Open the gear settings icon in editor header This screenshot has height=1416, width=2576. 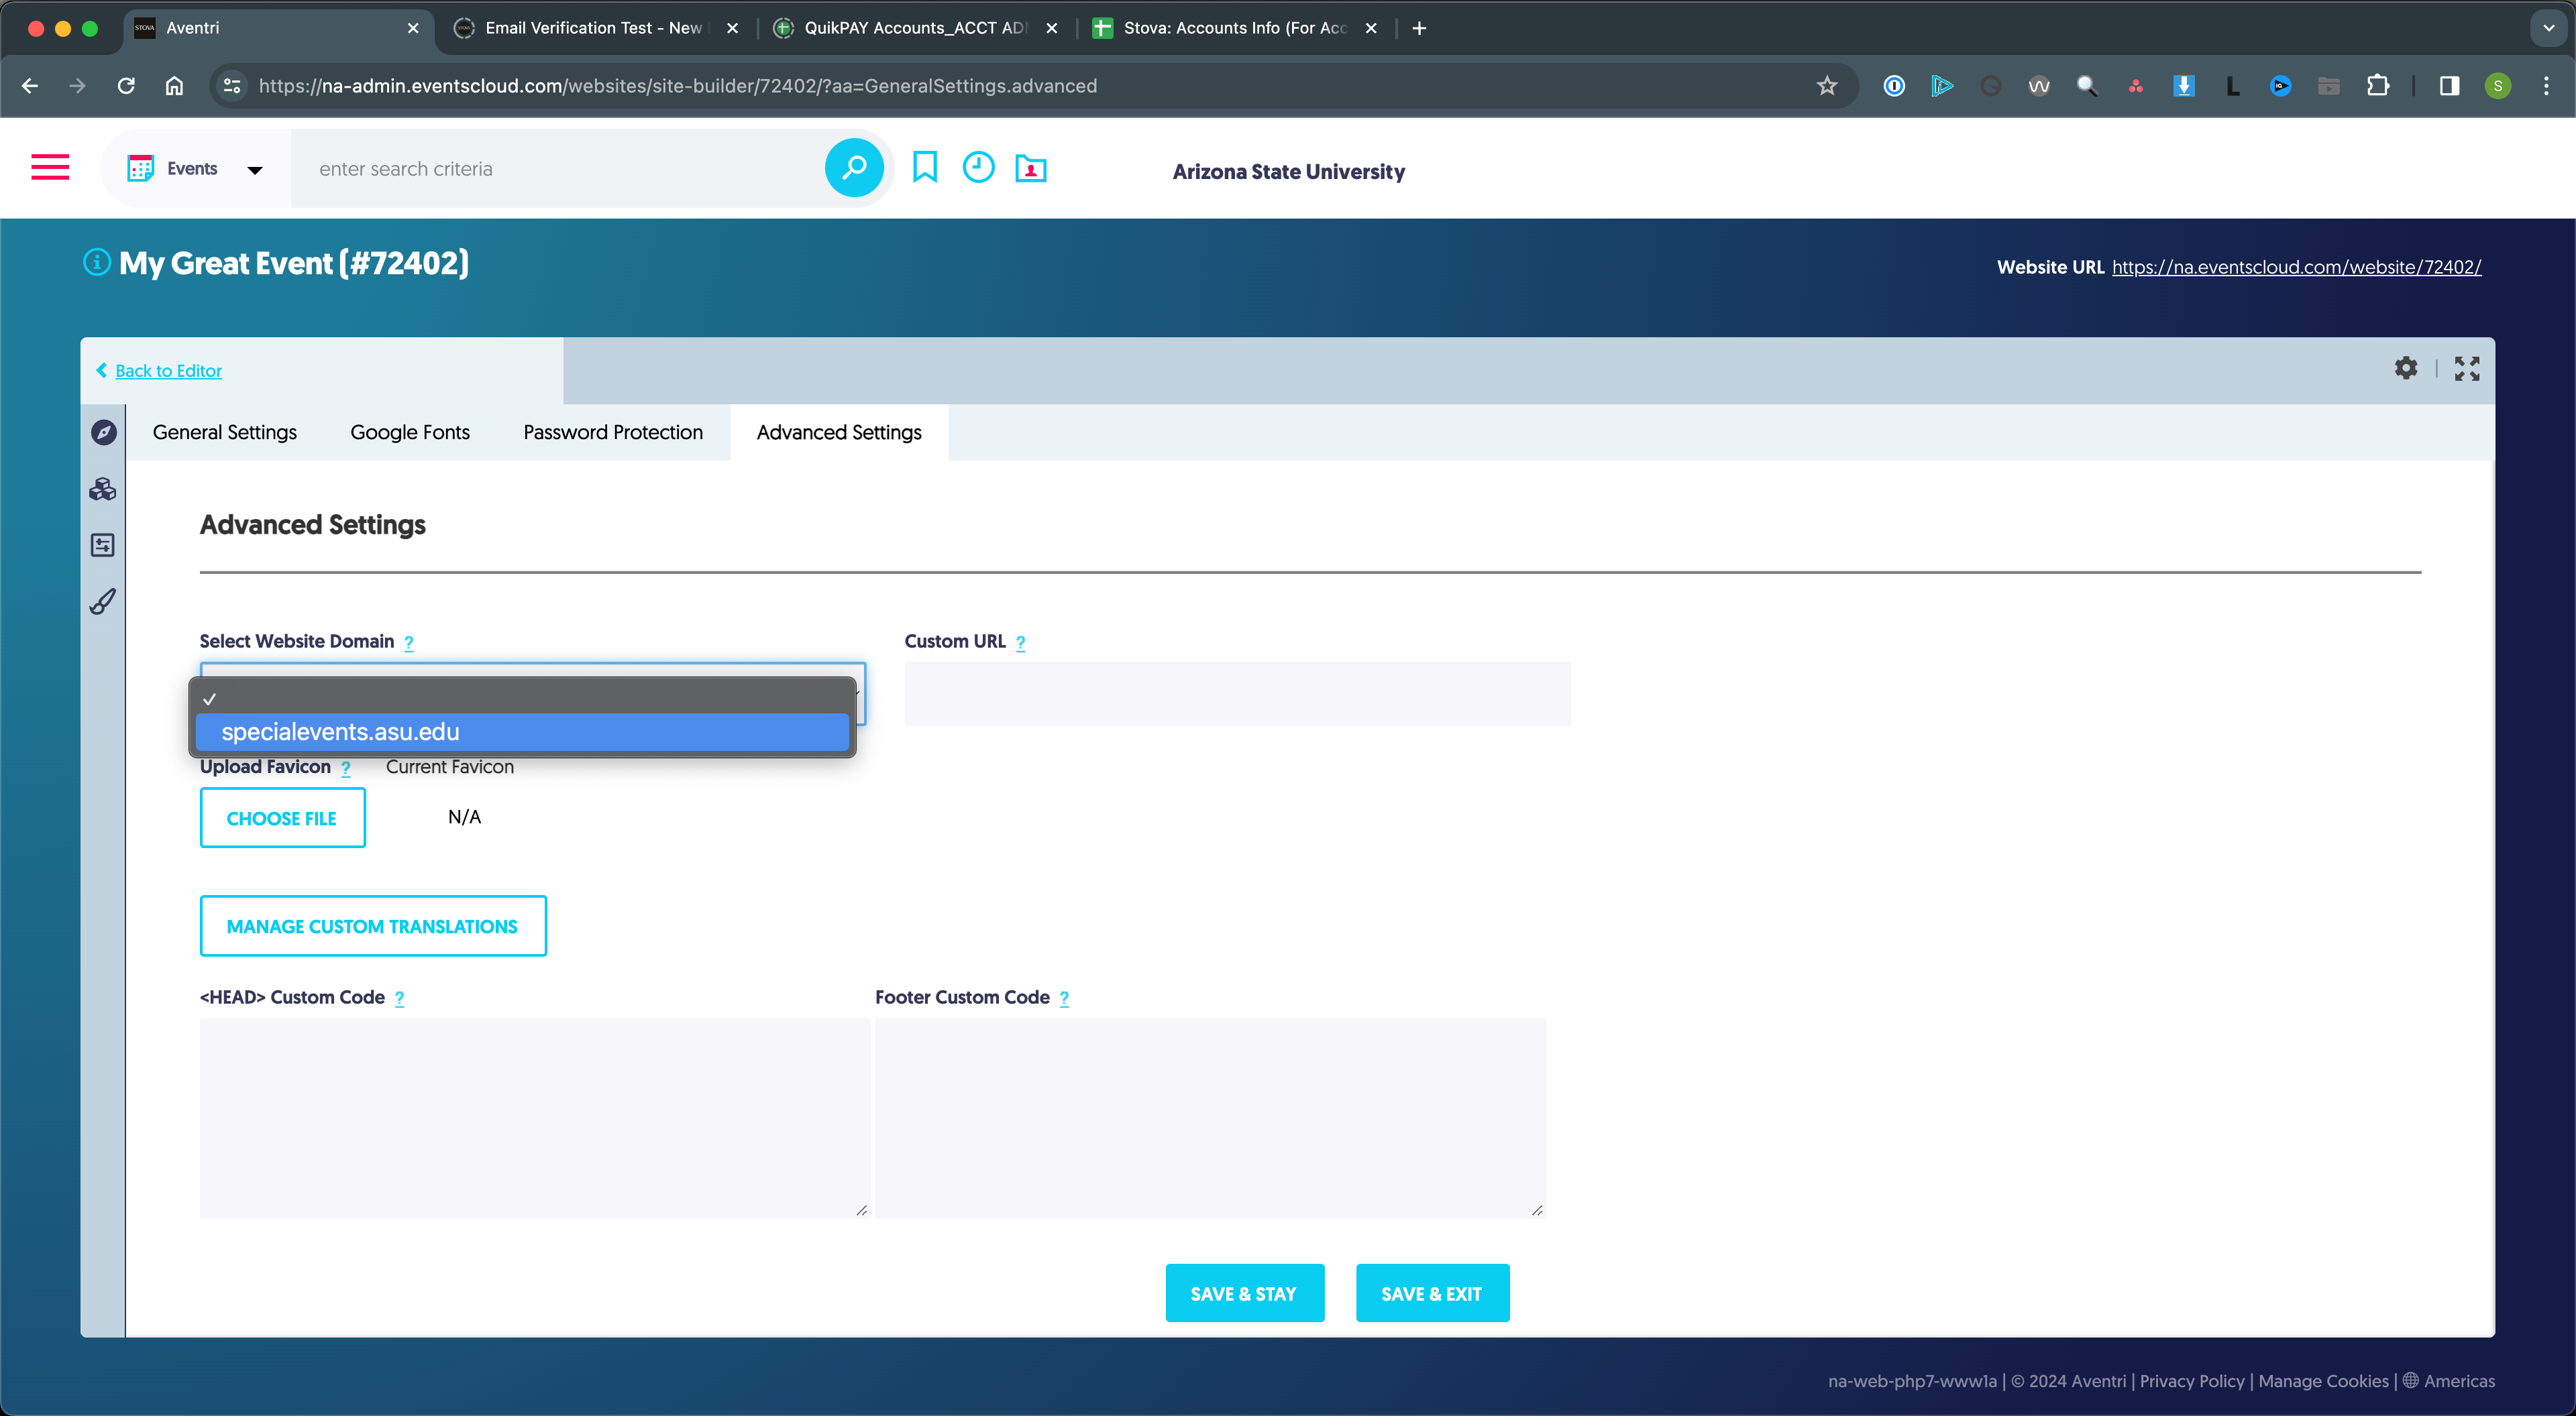pos(2406,369)
